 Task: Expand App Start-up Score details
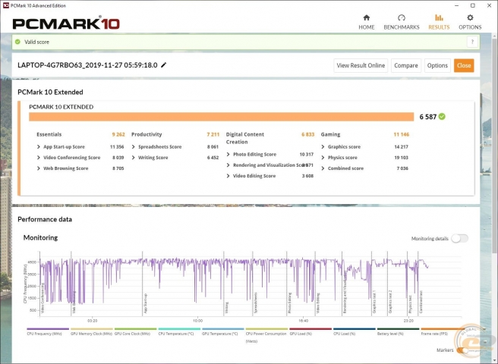pyautogui.click(x=39, y=146)
